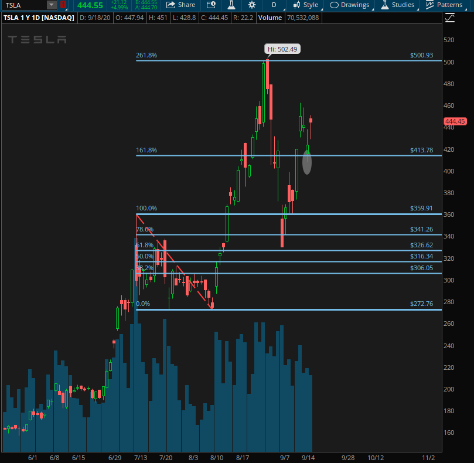Select the $306.05 Fibonacci price label
Viewport: 474px width, 463px height.
point(421,268)
